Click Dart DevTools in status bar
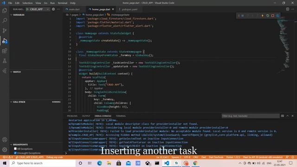The width and height of the screenshot is (297, 167). tap(216, 157)
